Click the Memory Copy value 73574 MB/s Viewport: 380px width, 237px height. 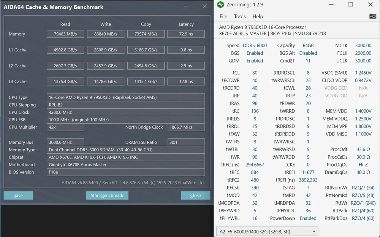(146, 34)
